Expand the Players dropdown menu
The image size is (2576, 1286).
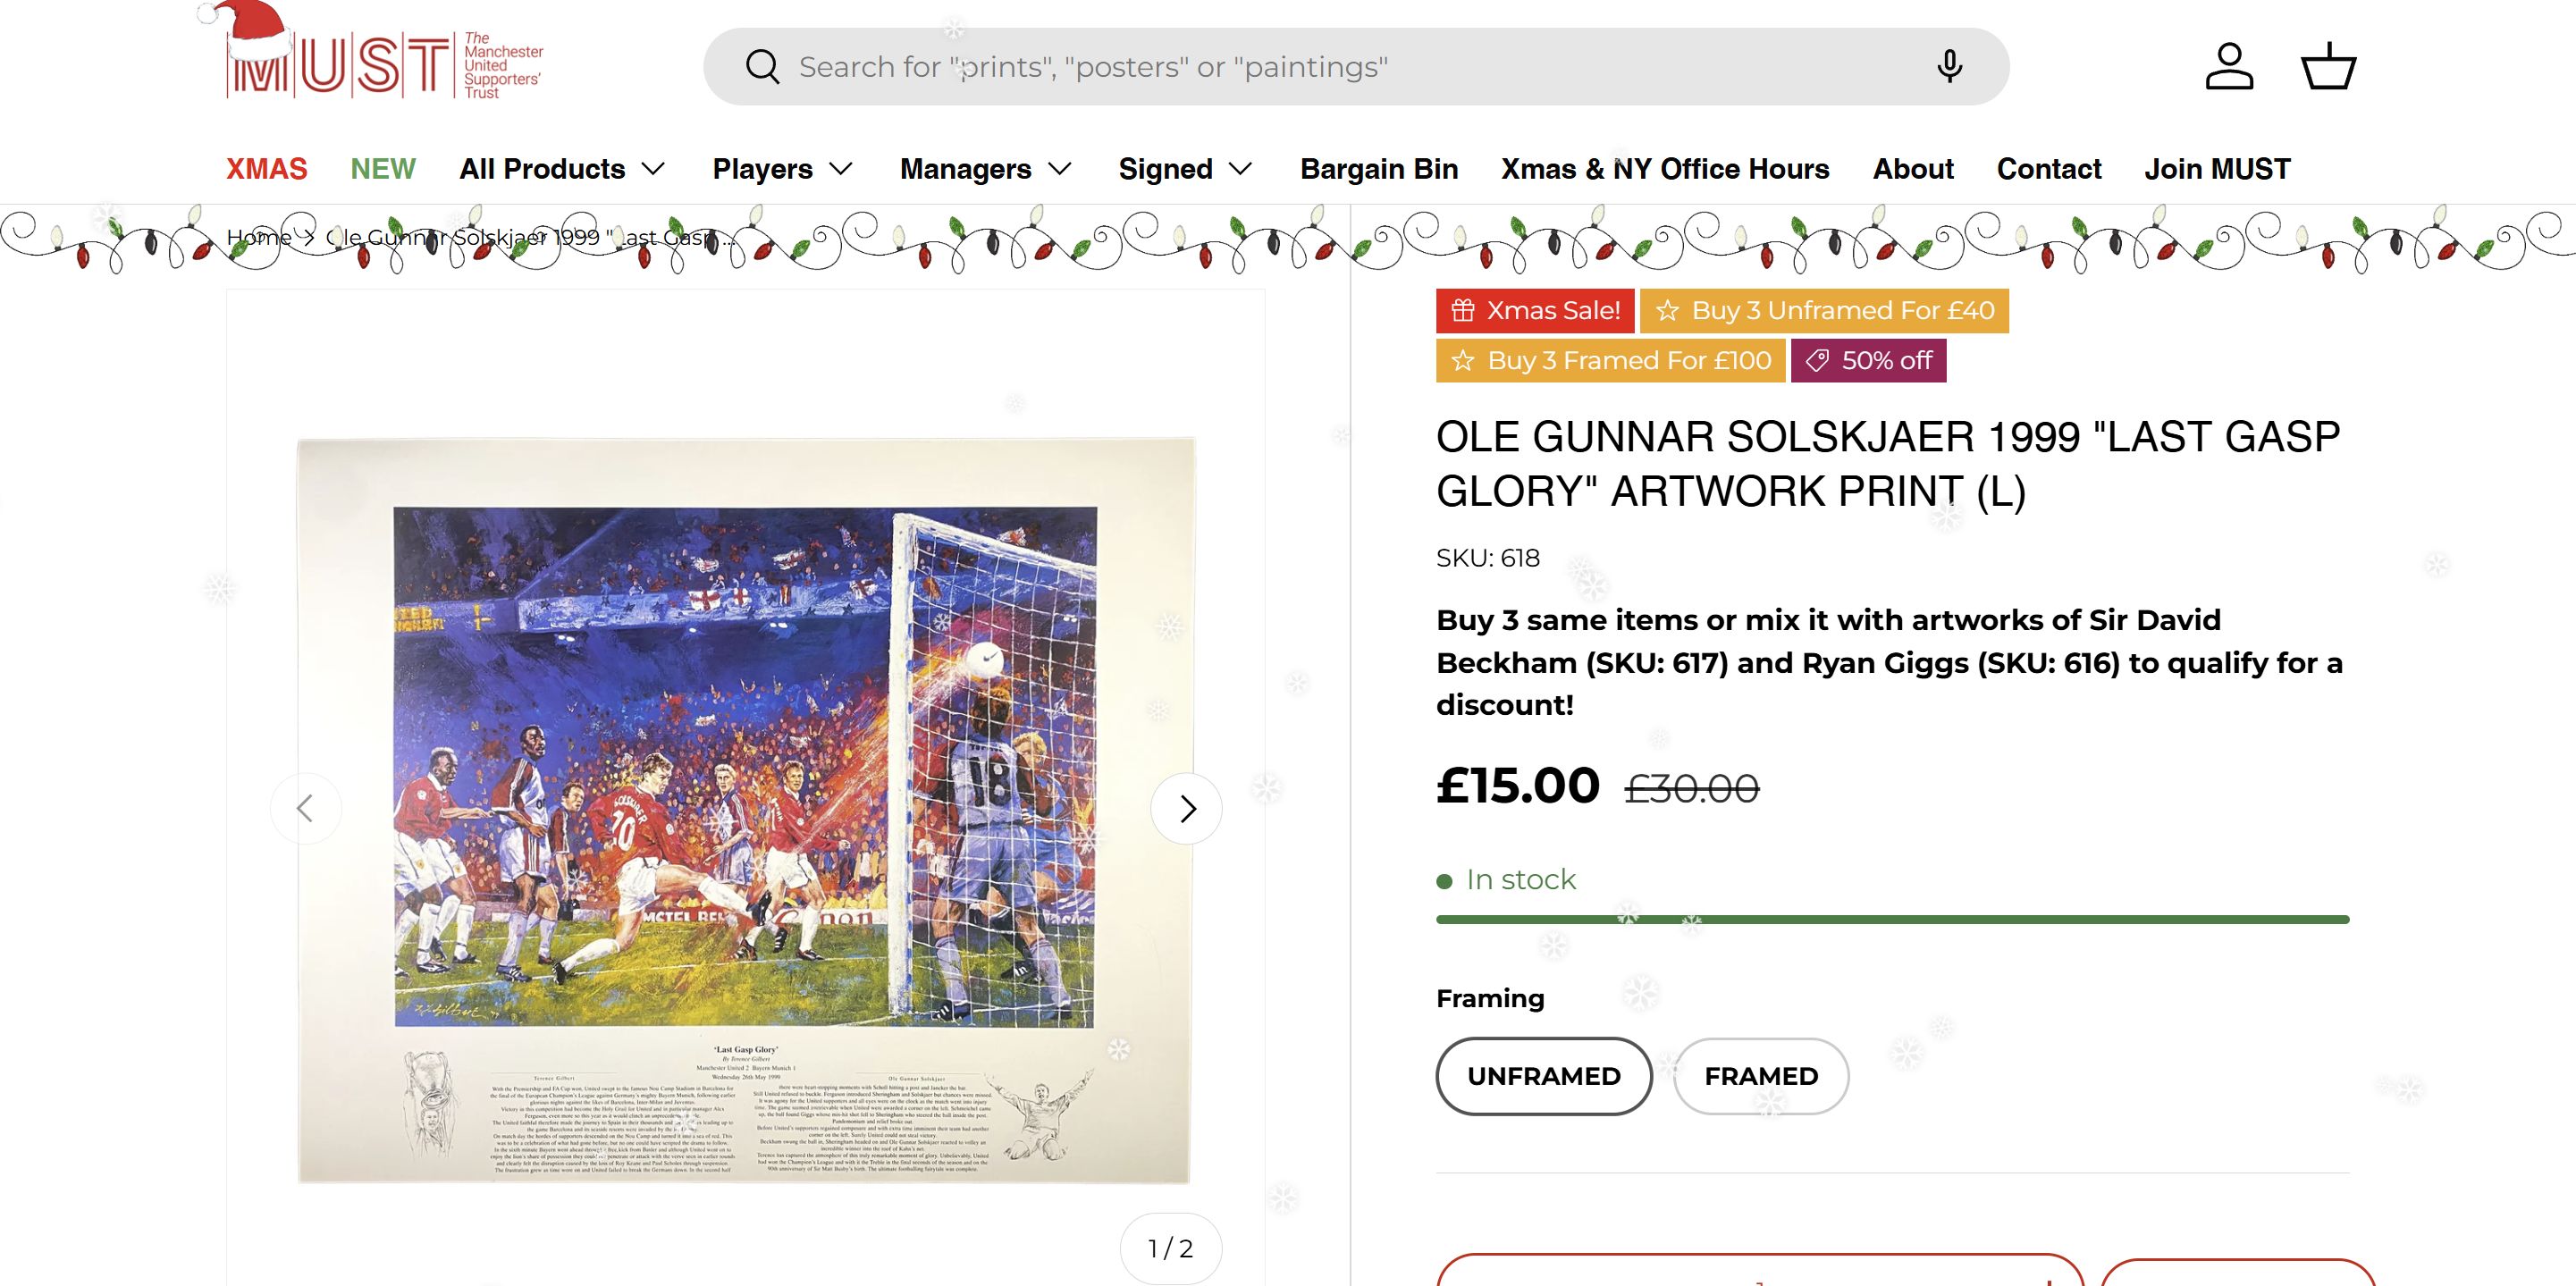pyautogui.click(x=782, y=169)
